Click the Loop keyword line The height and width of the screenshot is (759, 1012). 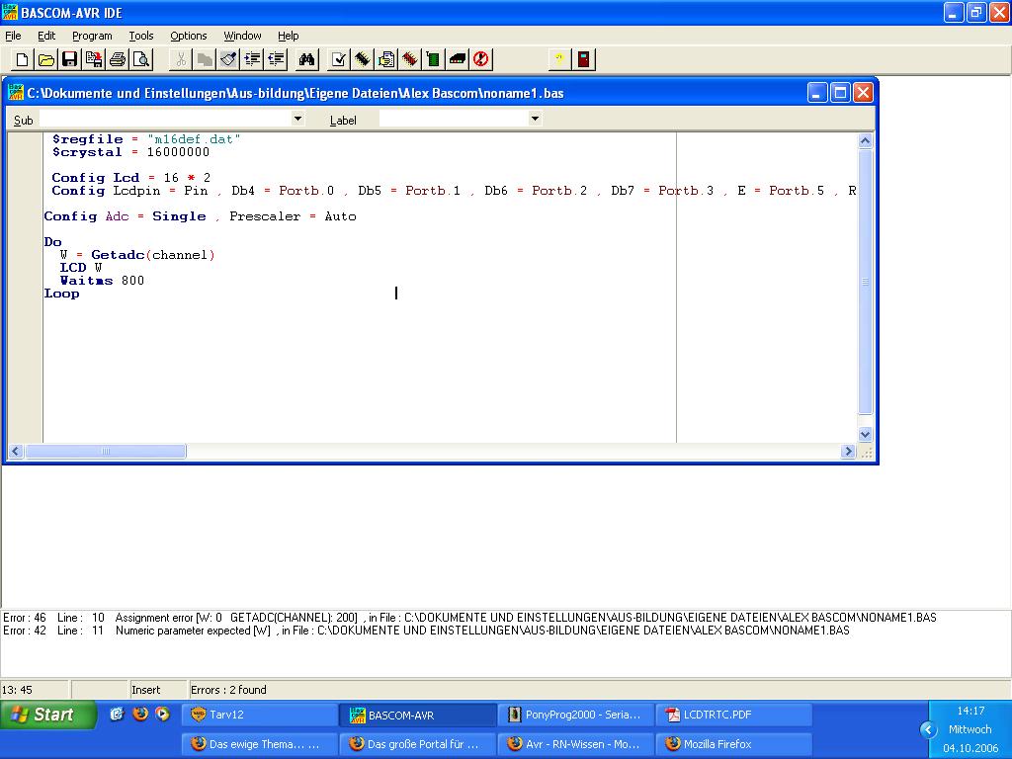(x=62, y=294)
